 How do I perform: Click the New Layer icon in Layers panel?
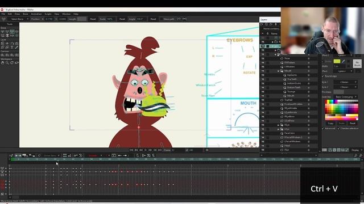(262, 24)
